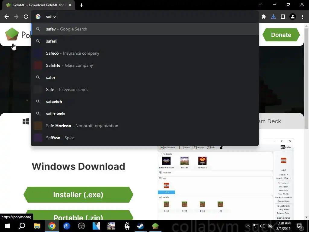The image size is (309, 232).
Task: Open File Explorer from the taskbar
Action: pyautogui.click(x=37, y=226)
